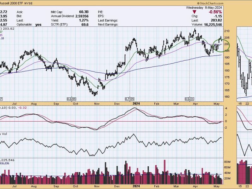Select the "Last Earnings:" label
Image resolution: width=252 pixels, height=189 pixels.
coord(108,20)
